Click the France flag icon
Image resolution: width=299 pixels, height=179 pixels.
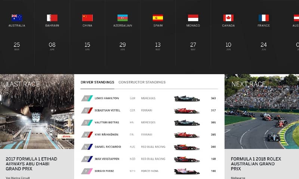[x=264, y=18]
